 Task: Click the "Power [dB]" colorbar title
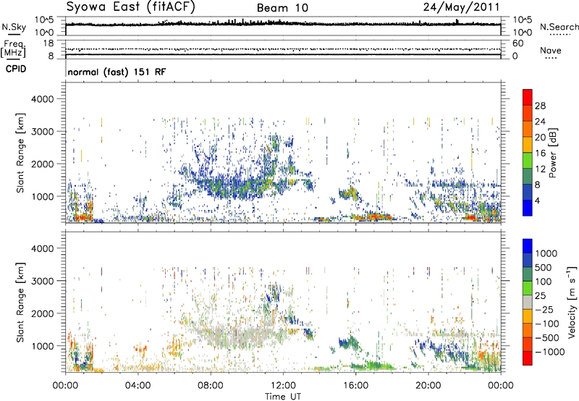click(552, 153)
